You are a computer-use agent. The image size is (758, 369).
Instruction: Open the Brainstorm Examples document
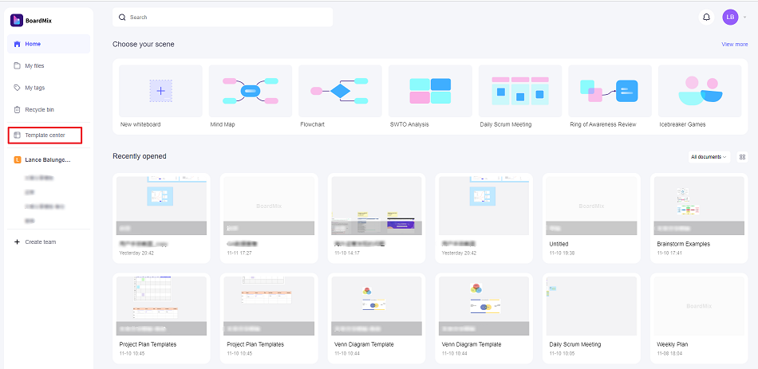pyautogui.click(x=699, y=218)
